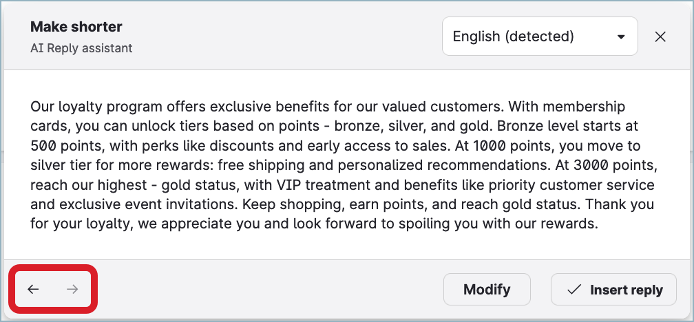Click the '1000' number in the reply

[488, 147]
